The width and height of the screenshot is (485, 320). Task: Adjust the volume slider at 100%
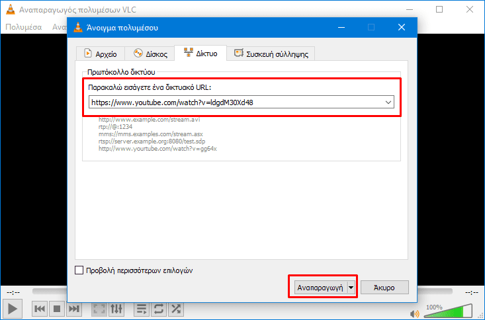click(448, 311)
